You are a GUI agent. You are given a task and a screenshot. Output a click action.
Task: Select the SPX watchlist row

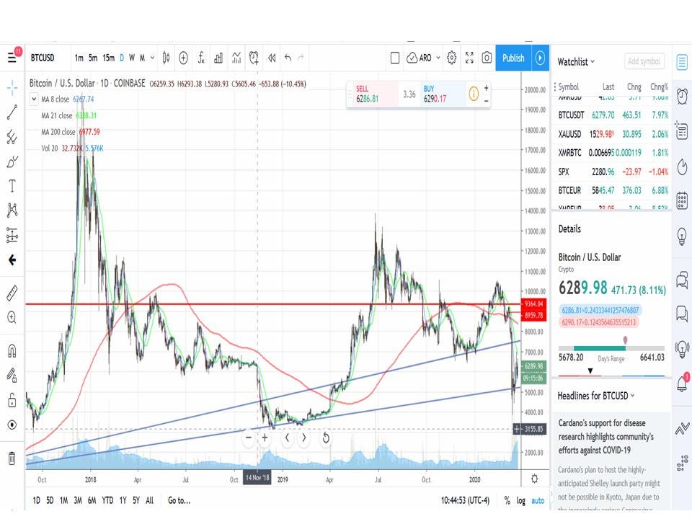[613, 172]
